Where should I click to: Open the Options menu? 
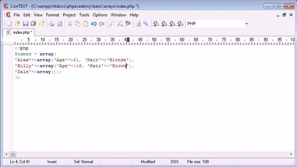point(100,15)
